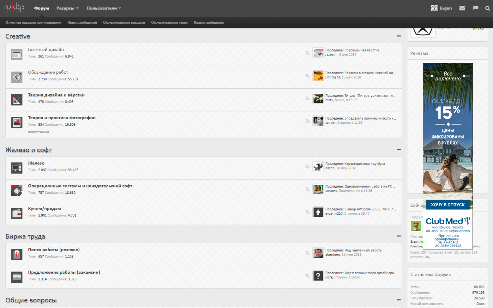Screen dimensions: 493x308
Task: Click evgeniy210's avatar thumbnail
Action: (318, 212)
